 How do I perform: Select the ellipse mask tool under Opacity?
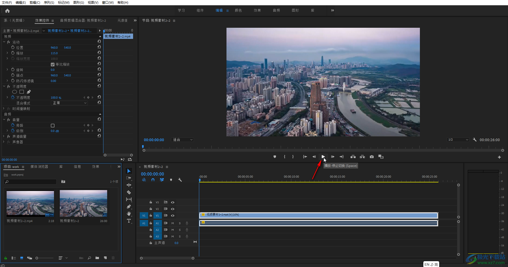[x=15, y=92]
